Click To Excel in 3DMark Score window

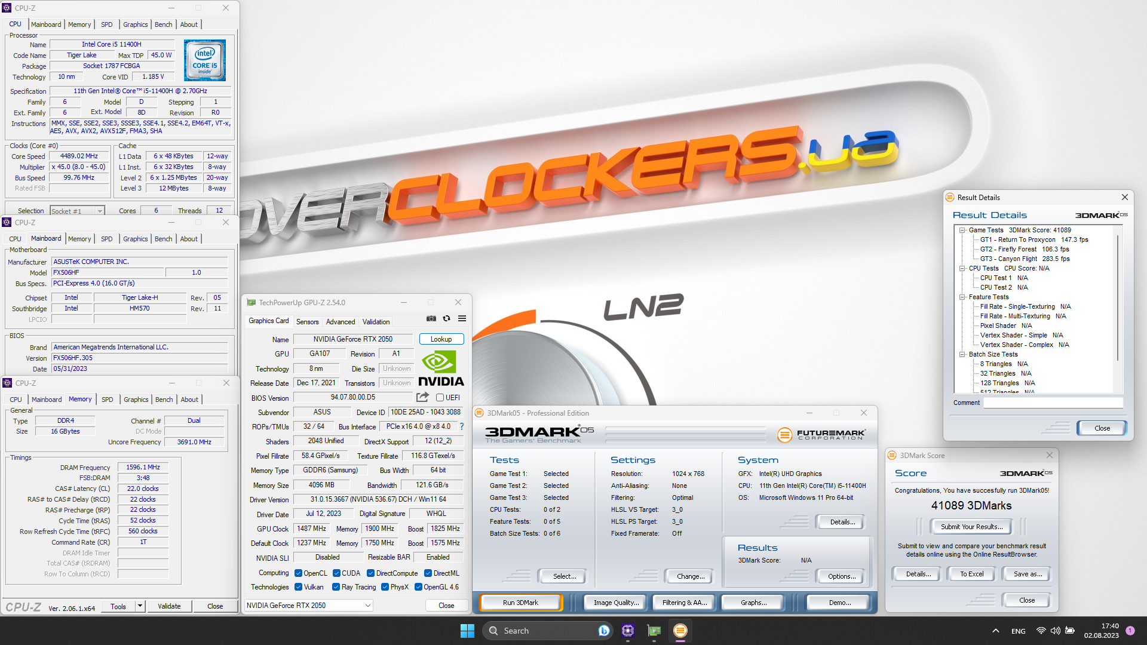coord(971,574)
